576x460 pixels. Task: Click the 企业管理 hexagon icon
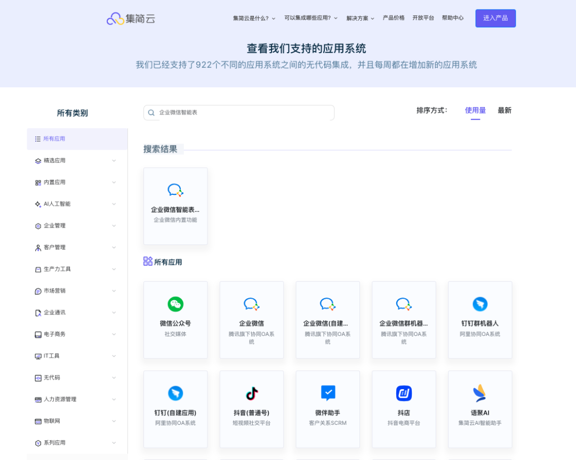38,226
